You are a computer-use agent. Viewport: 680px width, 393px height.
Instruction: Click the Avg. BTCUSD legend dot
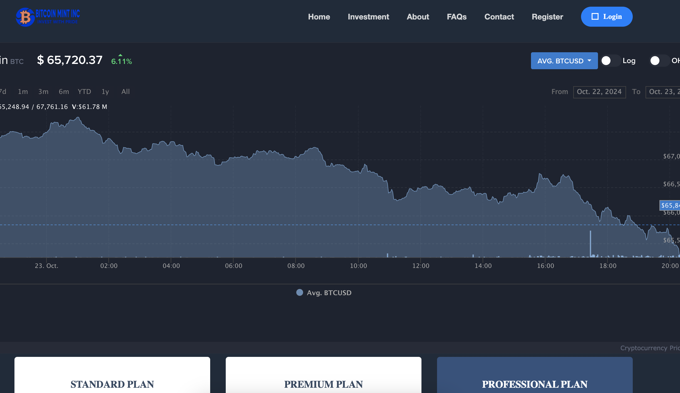click(x=299, y=292)
